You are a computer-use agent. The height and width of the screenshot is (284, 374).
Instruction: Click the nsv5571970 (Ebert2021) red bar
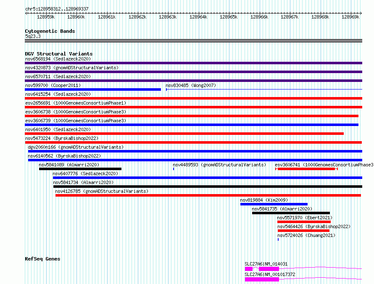(x=304, y=222)
